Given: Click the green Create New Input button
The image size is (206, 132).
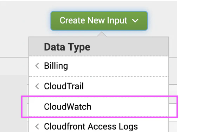Looking at the screenshot, I should tap(99, 21).
